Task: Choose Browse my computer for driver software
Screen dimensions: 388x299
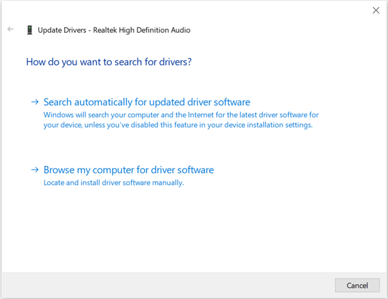Action: (x=129, y=170)
